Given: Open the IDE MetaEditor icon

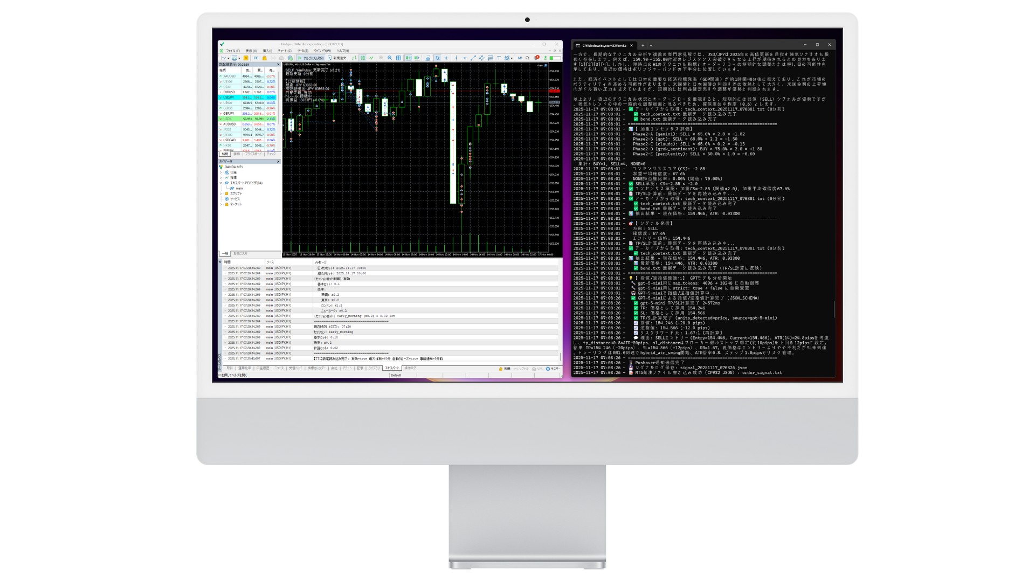Looking at the screenshot, I should (256, 58).
